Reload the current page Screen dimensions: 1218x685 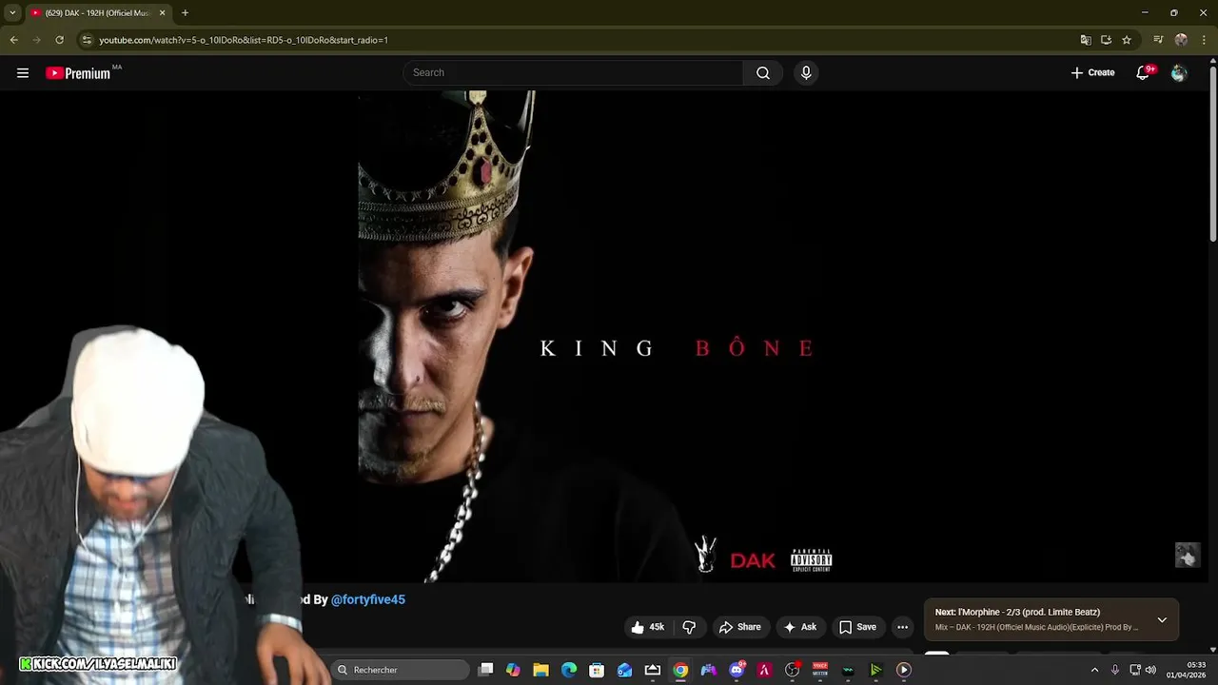[59, 40]
